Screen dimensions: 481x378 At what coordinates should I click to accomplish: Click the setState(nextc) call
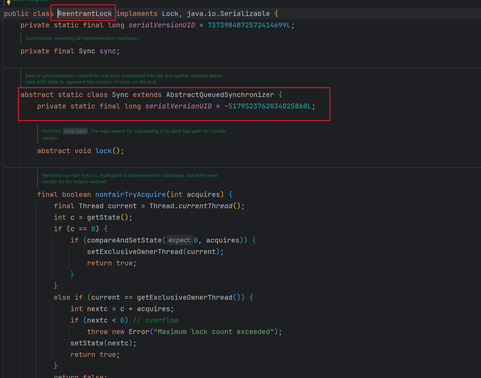(x=87, y=343)
